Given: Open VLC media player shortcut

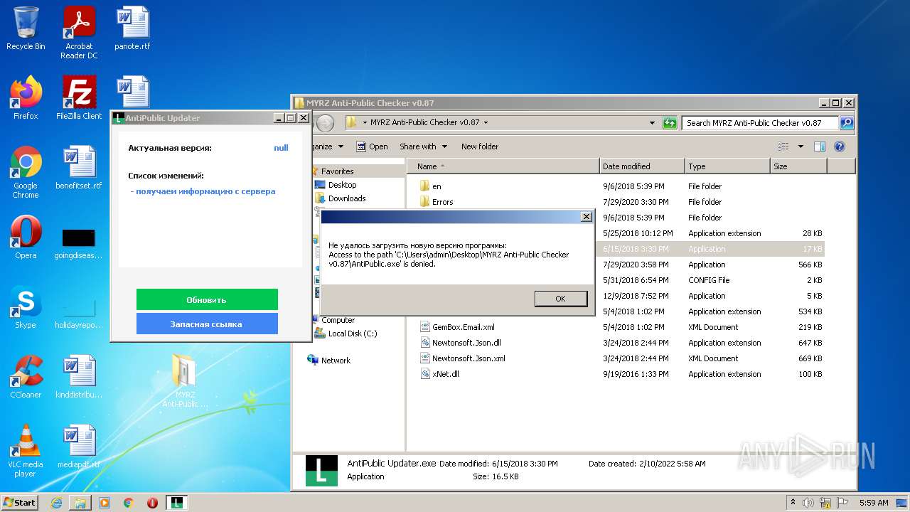Looking at the screenshot, I should click(26, 451).
